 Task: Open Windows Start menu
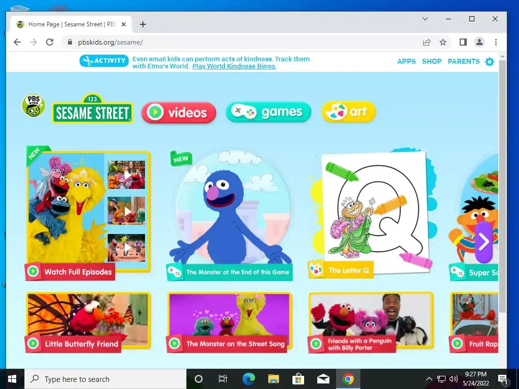pos(12,379)
